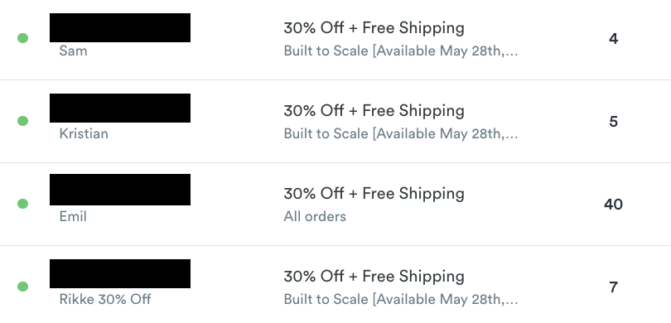Select the Kristian label text

click(84, 133)
